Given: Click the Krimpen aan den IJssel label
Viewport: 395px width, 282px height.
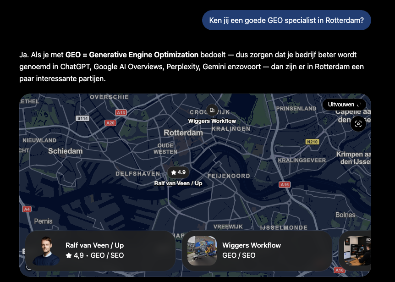Looking at the screenshot, I should tap(353, 158).
